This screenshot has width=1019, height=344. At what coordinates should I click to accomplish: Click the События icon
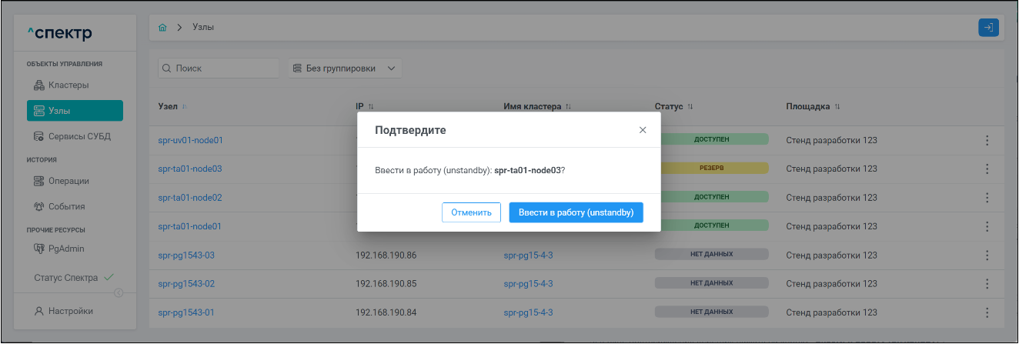pyautogui.click(x=39, y=206)
